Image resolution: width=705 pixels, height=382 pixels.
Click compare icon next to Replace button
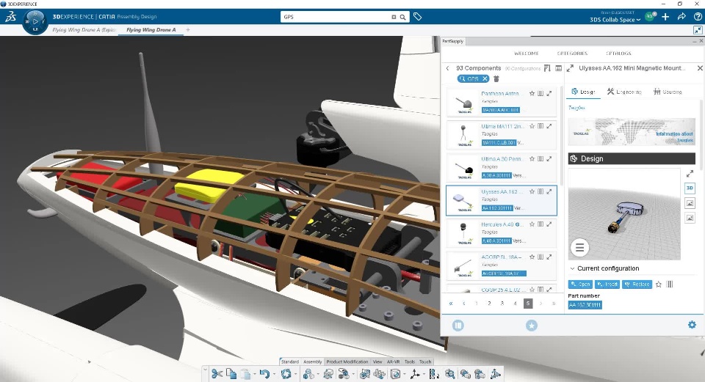coord(670,284)
